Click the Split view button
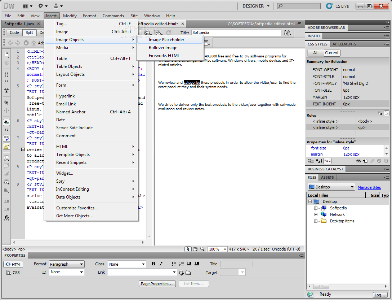Image resolution: width=392 pixels, height=300 pixels. tap(29, 32)
